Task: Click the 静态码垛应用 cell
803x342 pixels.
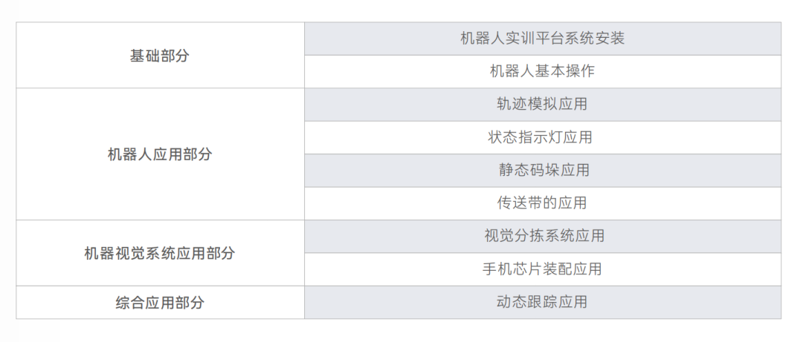Action: tap(542, 170)
